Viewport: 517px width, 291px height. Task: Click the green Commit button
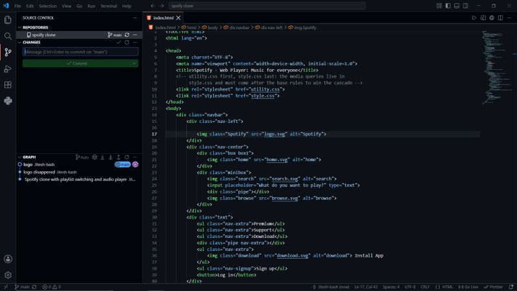pos(76,63)
